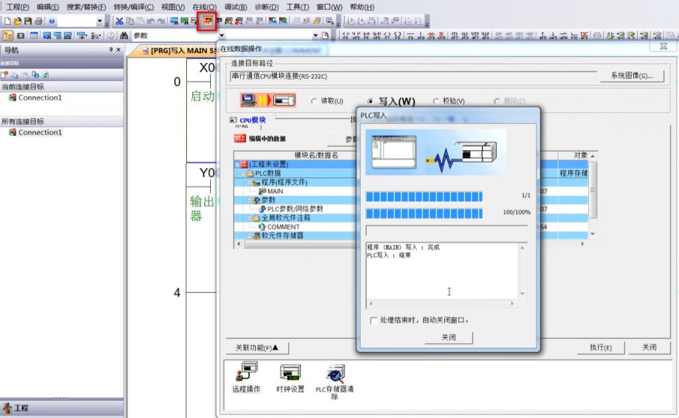Viewport: 679px width, 418px height.
Task: Close the Navigation panel with X
Action: click(118, 50)
